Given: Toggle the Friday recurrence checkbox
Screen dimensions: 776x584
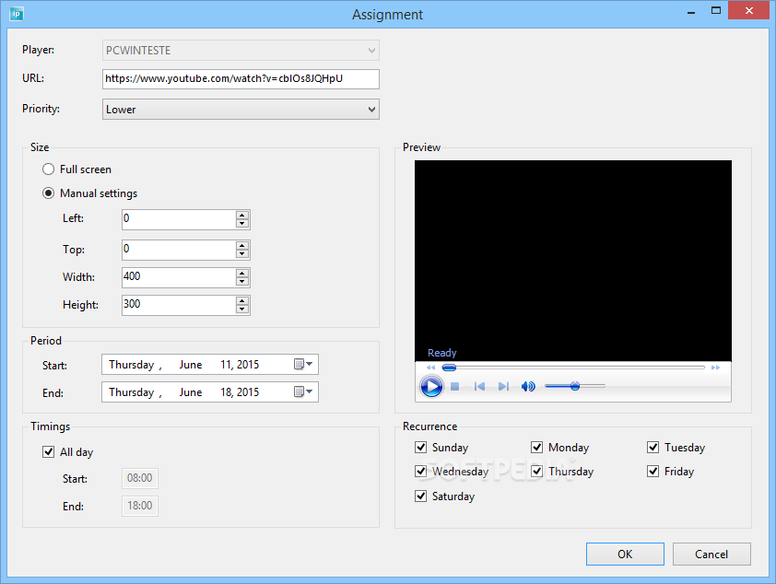Looking at the screenshot, I should pyautogui.click(x=653, y=472).
